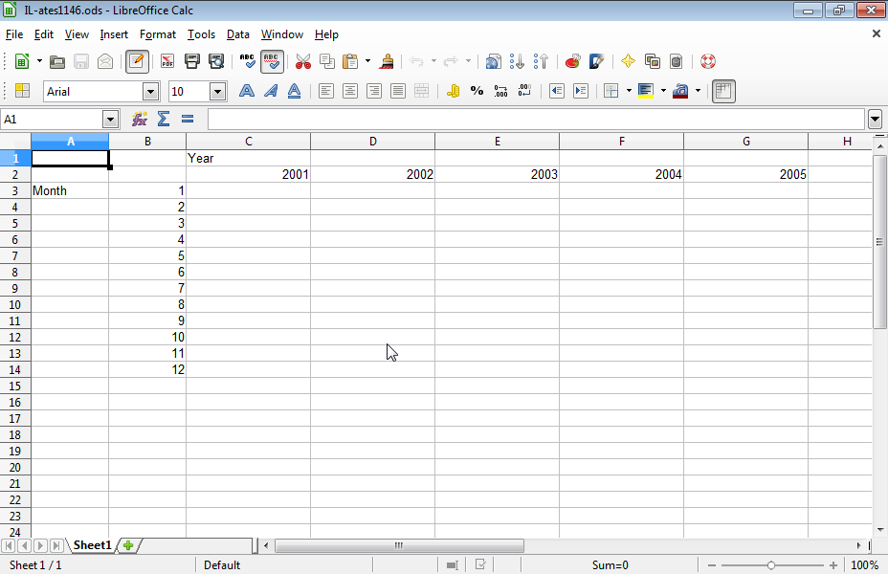Open the Hyperlink icon
Screen dimensions: 888x574
click(x=493, y=61)
